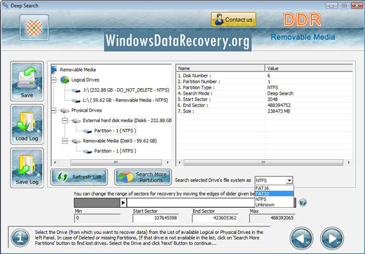The image size is (365, 254).
Task: Click the details table horizontal scrollbar
Action: (x=264, y=162)
